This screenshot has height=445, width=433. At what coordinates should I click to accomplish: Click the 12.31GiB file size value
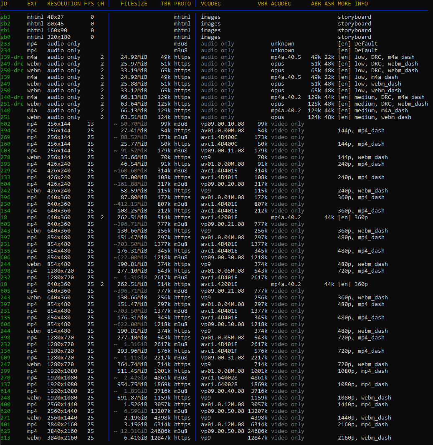click(x=134, y=431)
